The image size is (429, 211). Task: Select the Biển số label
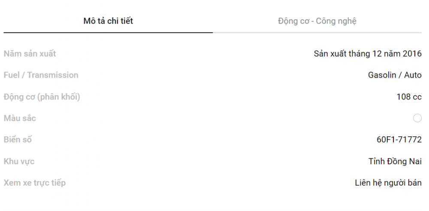click(x=18, y=139)
